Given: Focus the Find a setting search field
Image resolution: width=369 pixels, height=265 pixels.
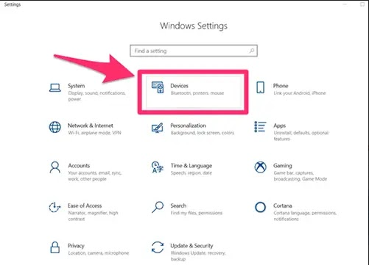Looking at the screenshot, I should coord(194,51).
